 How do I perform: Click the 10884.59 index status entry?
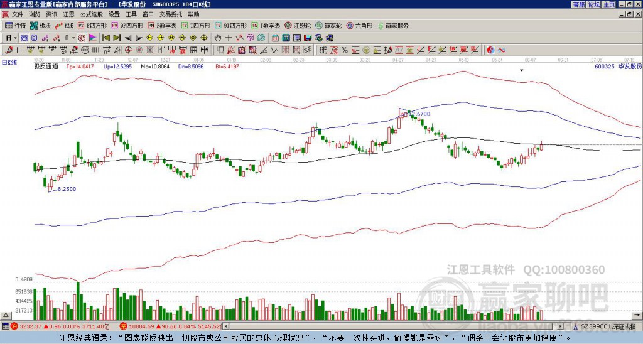[170, 326]
